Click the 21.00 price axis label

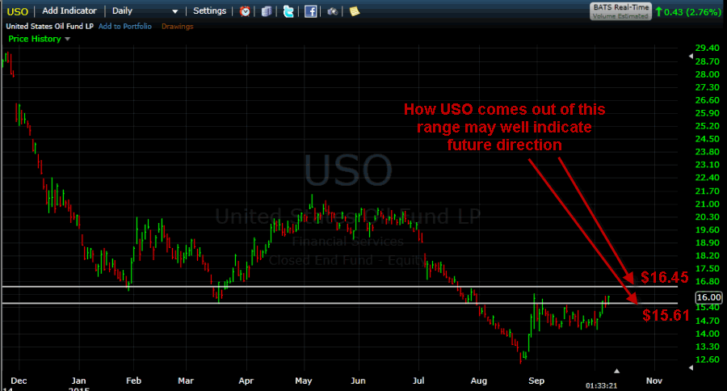tap(707, 204)
